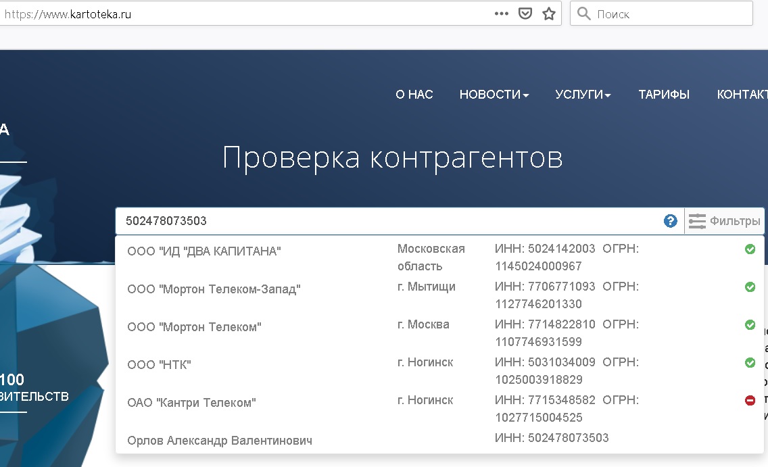This screenshot has height=467, width=768.
Task: Expand the УСЛУГИ dropdown menu
Action: coord(583,95)
